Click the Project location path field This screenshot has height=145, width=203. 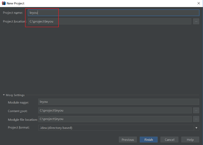click(109, 21)
